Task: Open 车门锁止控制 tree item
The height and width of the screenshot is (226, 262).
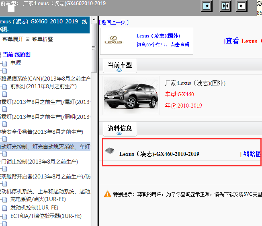Action: [x=39, y=162]
